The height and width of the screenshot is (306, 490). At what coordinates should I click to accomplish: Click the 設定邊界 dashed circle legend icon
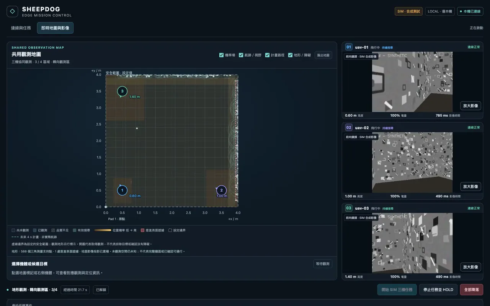(170, 230)
